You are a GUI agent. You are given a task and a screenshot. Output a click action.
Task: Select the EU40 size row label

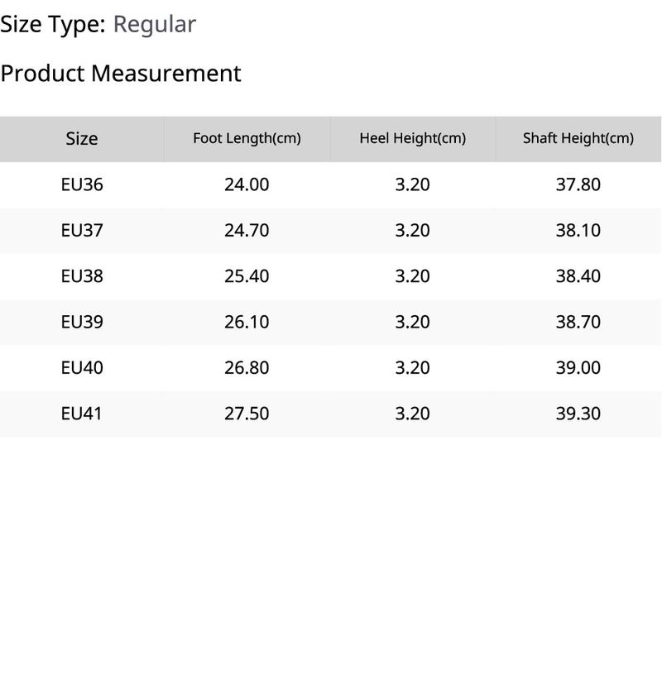[x=82, y=367]
